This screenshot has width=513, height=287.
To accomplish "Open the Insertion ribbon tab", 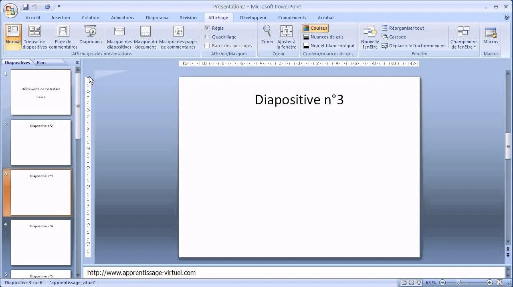I will click(61, 18).
